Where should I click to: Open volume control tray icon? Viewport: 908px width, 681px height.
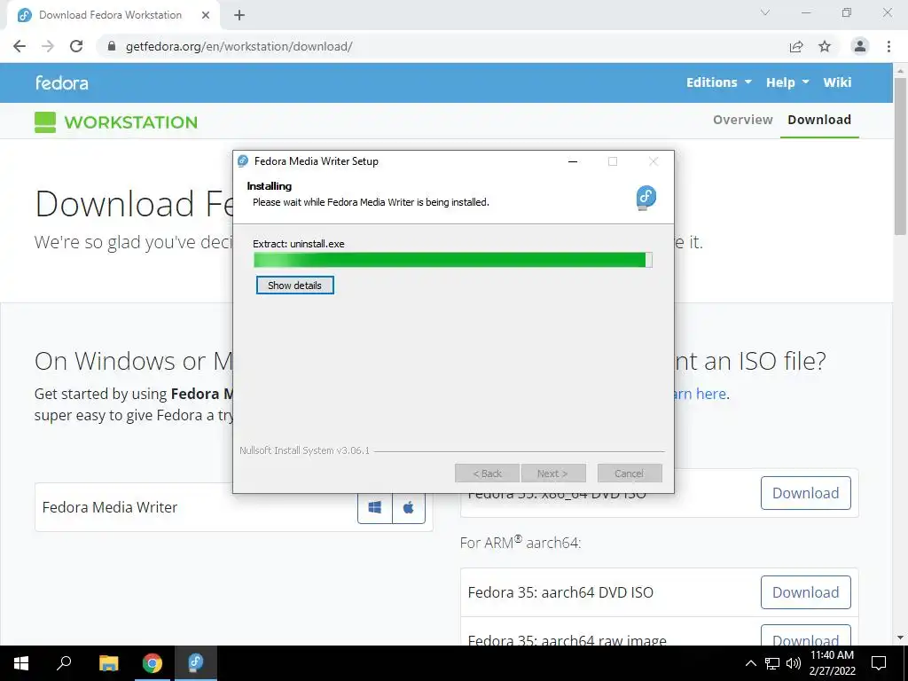coord(794,663)
